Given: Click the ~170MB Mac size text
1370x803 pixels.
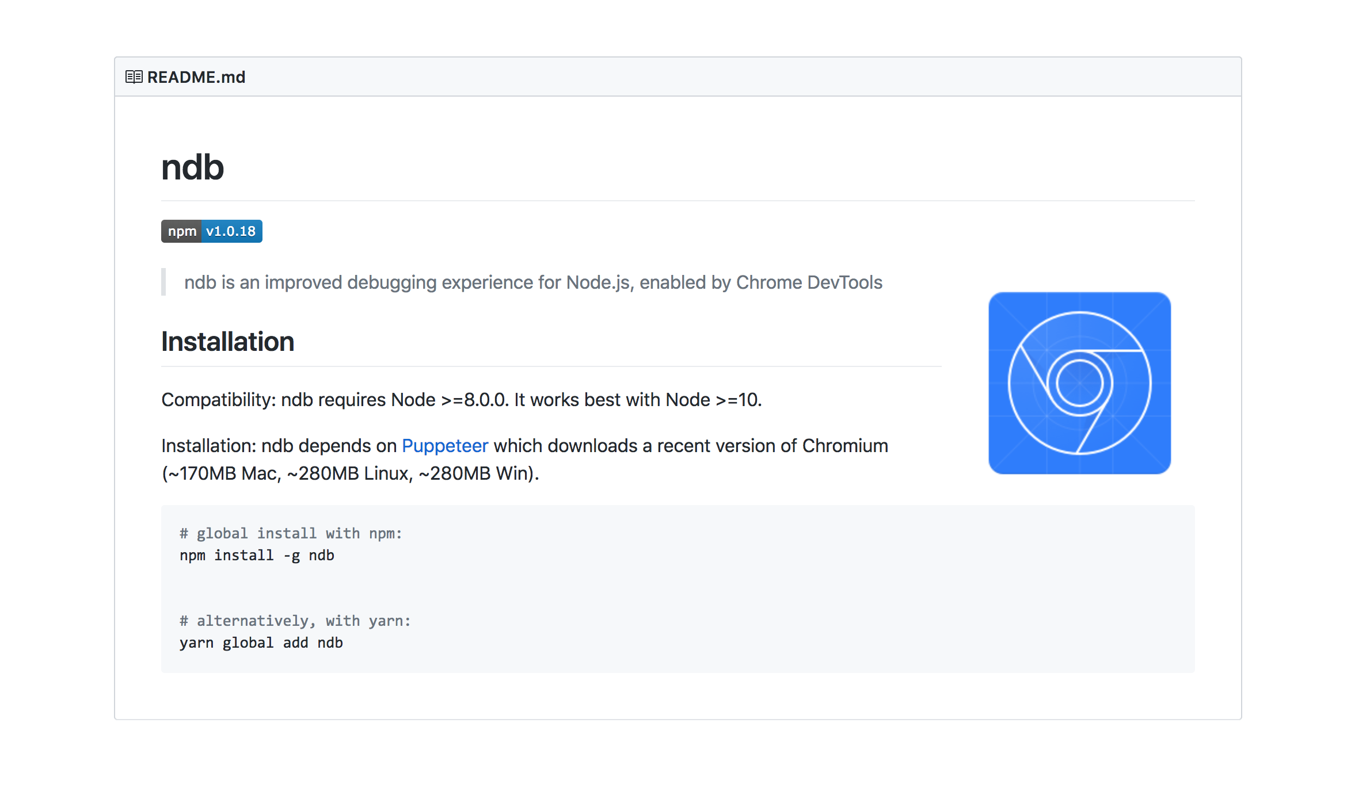Looking at the screenshot, I should (222, 473).
